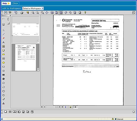Screen dimensions: 137x121
Task: Click the printer icon in toolbar
Action: 22,13
